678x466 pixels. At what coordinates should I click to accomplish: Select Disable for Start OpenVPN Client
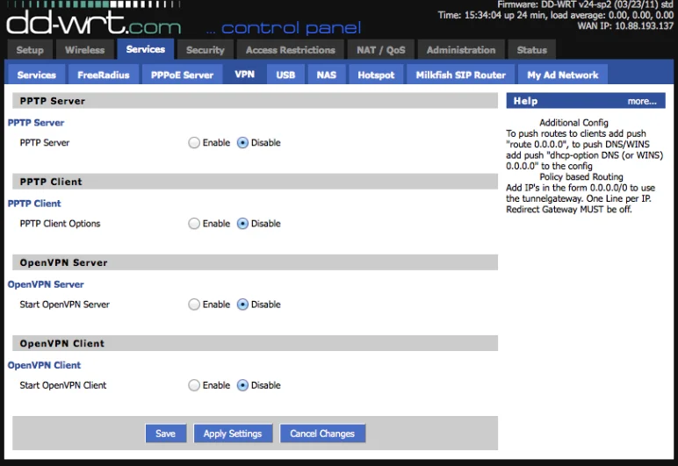pyautogui.click(x=243, y=385)
